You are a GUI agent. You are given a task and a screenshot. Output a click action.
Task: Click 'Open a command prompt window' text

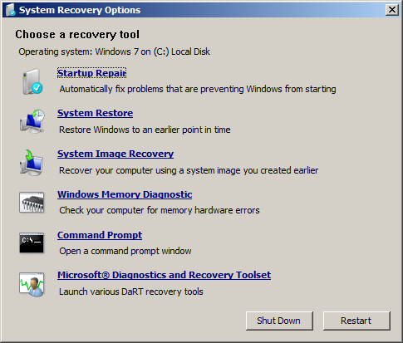coord(125,251)
